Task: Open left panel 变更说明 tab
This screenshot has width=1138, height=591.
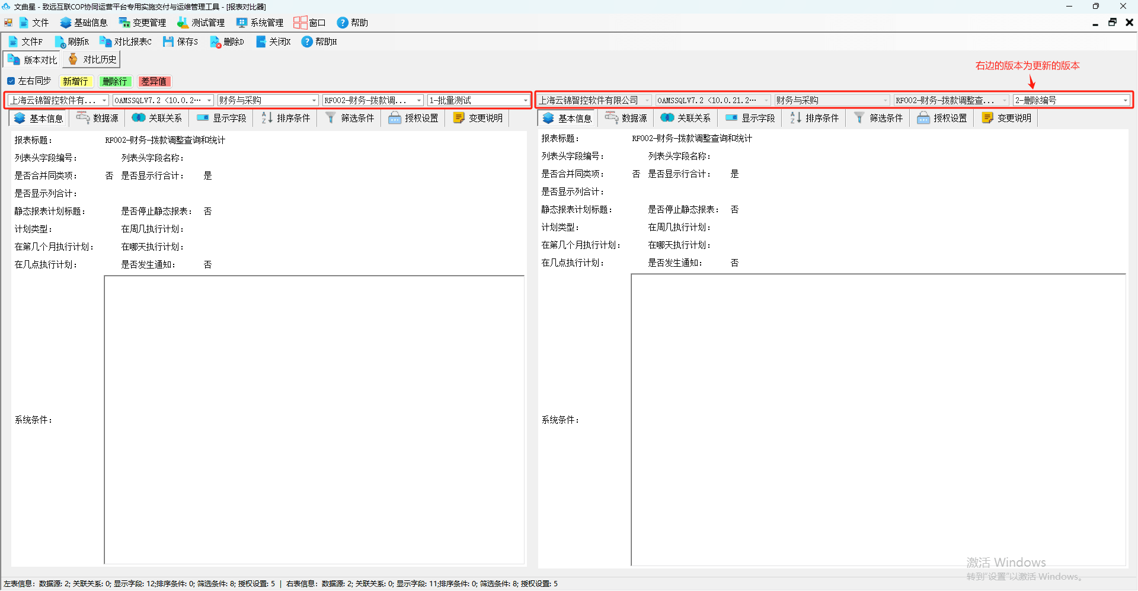Action: point(478,118)
